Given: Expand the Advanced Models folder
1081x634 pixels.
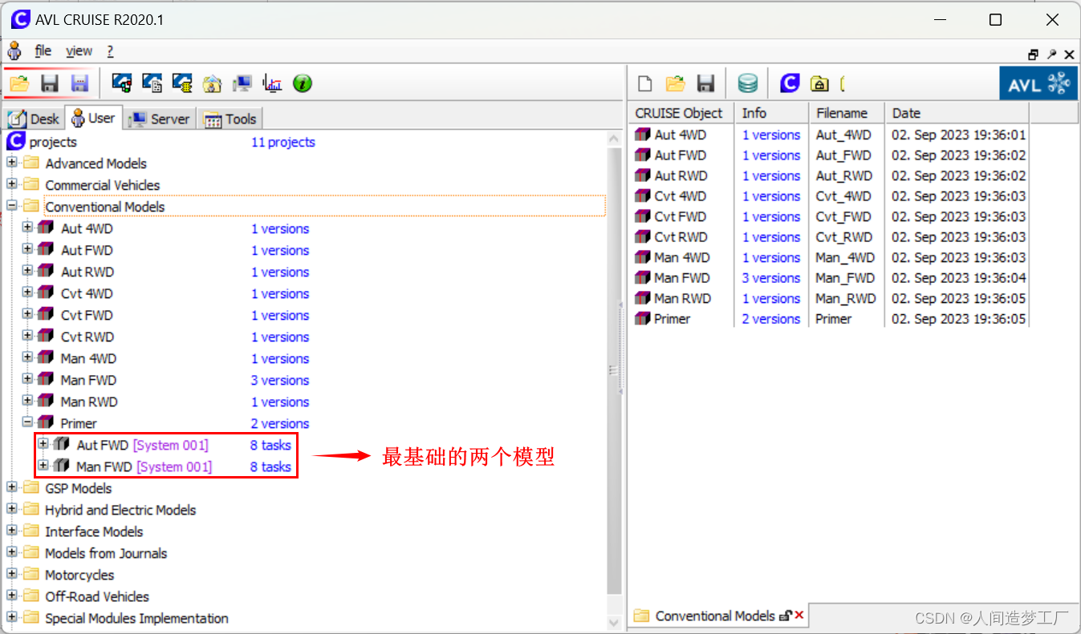Looking at the screenshot, I should pyautogui.click(x=12, y=163).
